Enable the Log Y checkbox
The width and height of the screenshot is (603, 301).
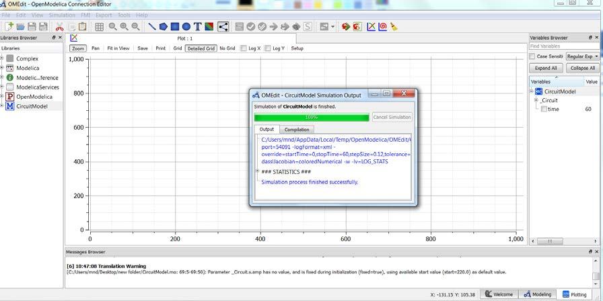tap(267, 48)
